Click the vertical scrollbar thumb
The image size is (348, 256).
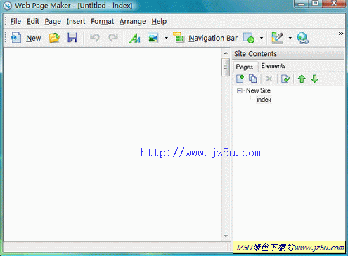pyautogui.click(x=226, y=67)
